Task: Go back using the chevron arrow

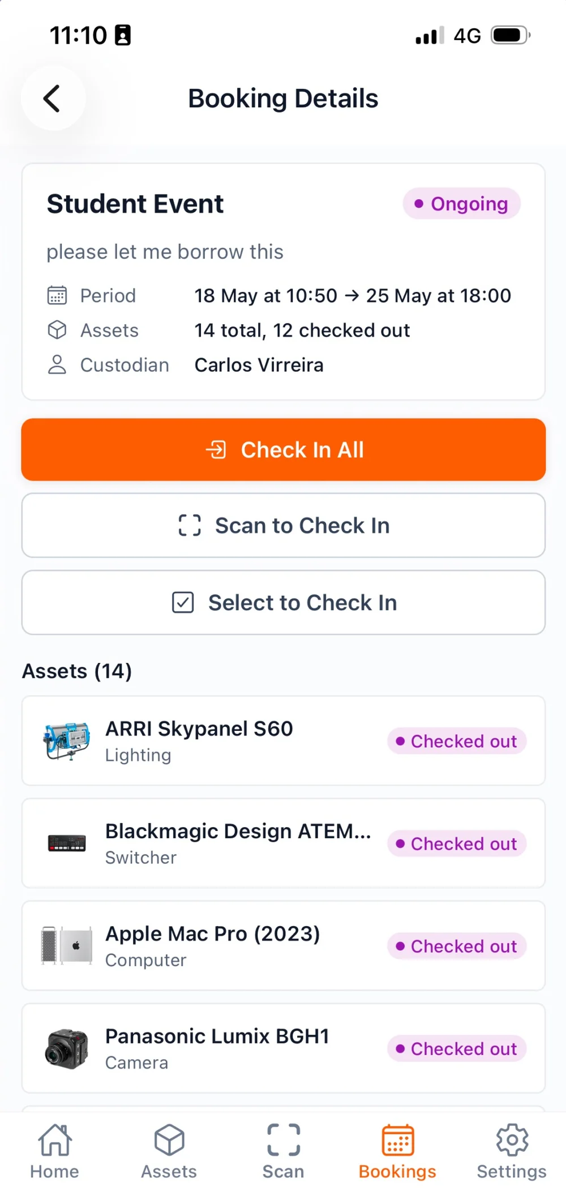Action: click(53, 98)
